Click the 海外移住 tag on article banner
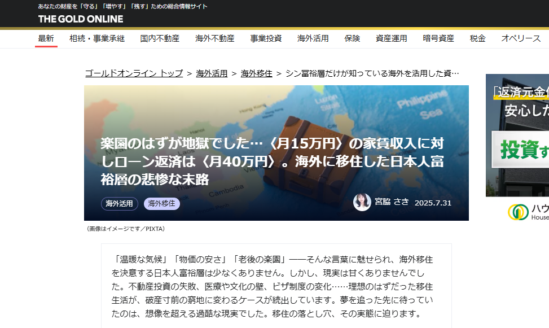The height and width of the screenshot is (328, 549). click(162, 204)
